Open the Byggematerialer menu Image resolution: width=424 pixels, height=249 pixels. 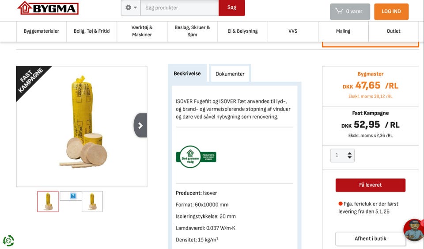tap(42, 31)
